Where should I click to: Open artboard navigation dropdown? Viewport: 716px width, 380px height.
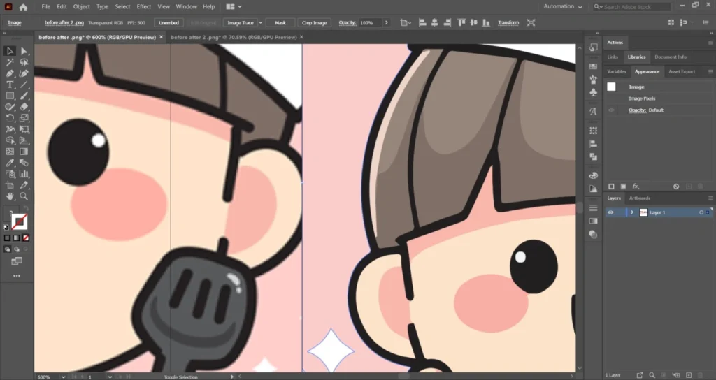pyautogui.click(x=110, y=377)
